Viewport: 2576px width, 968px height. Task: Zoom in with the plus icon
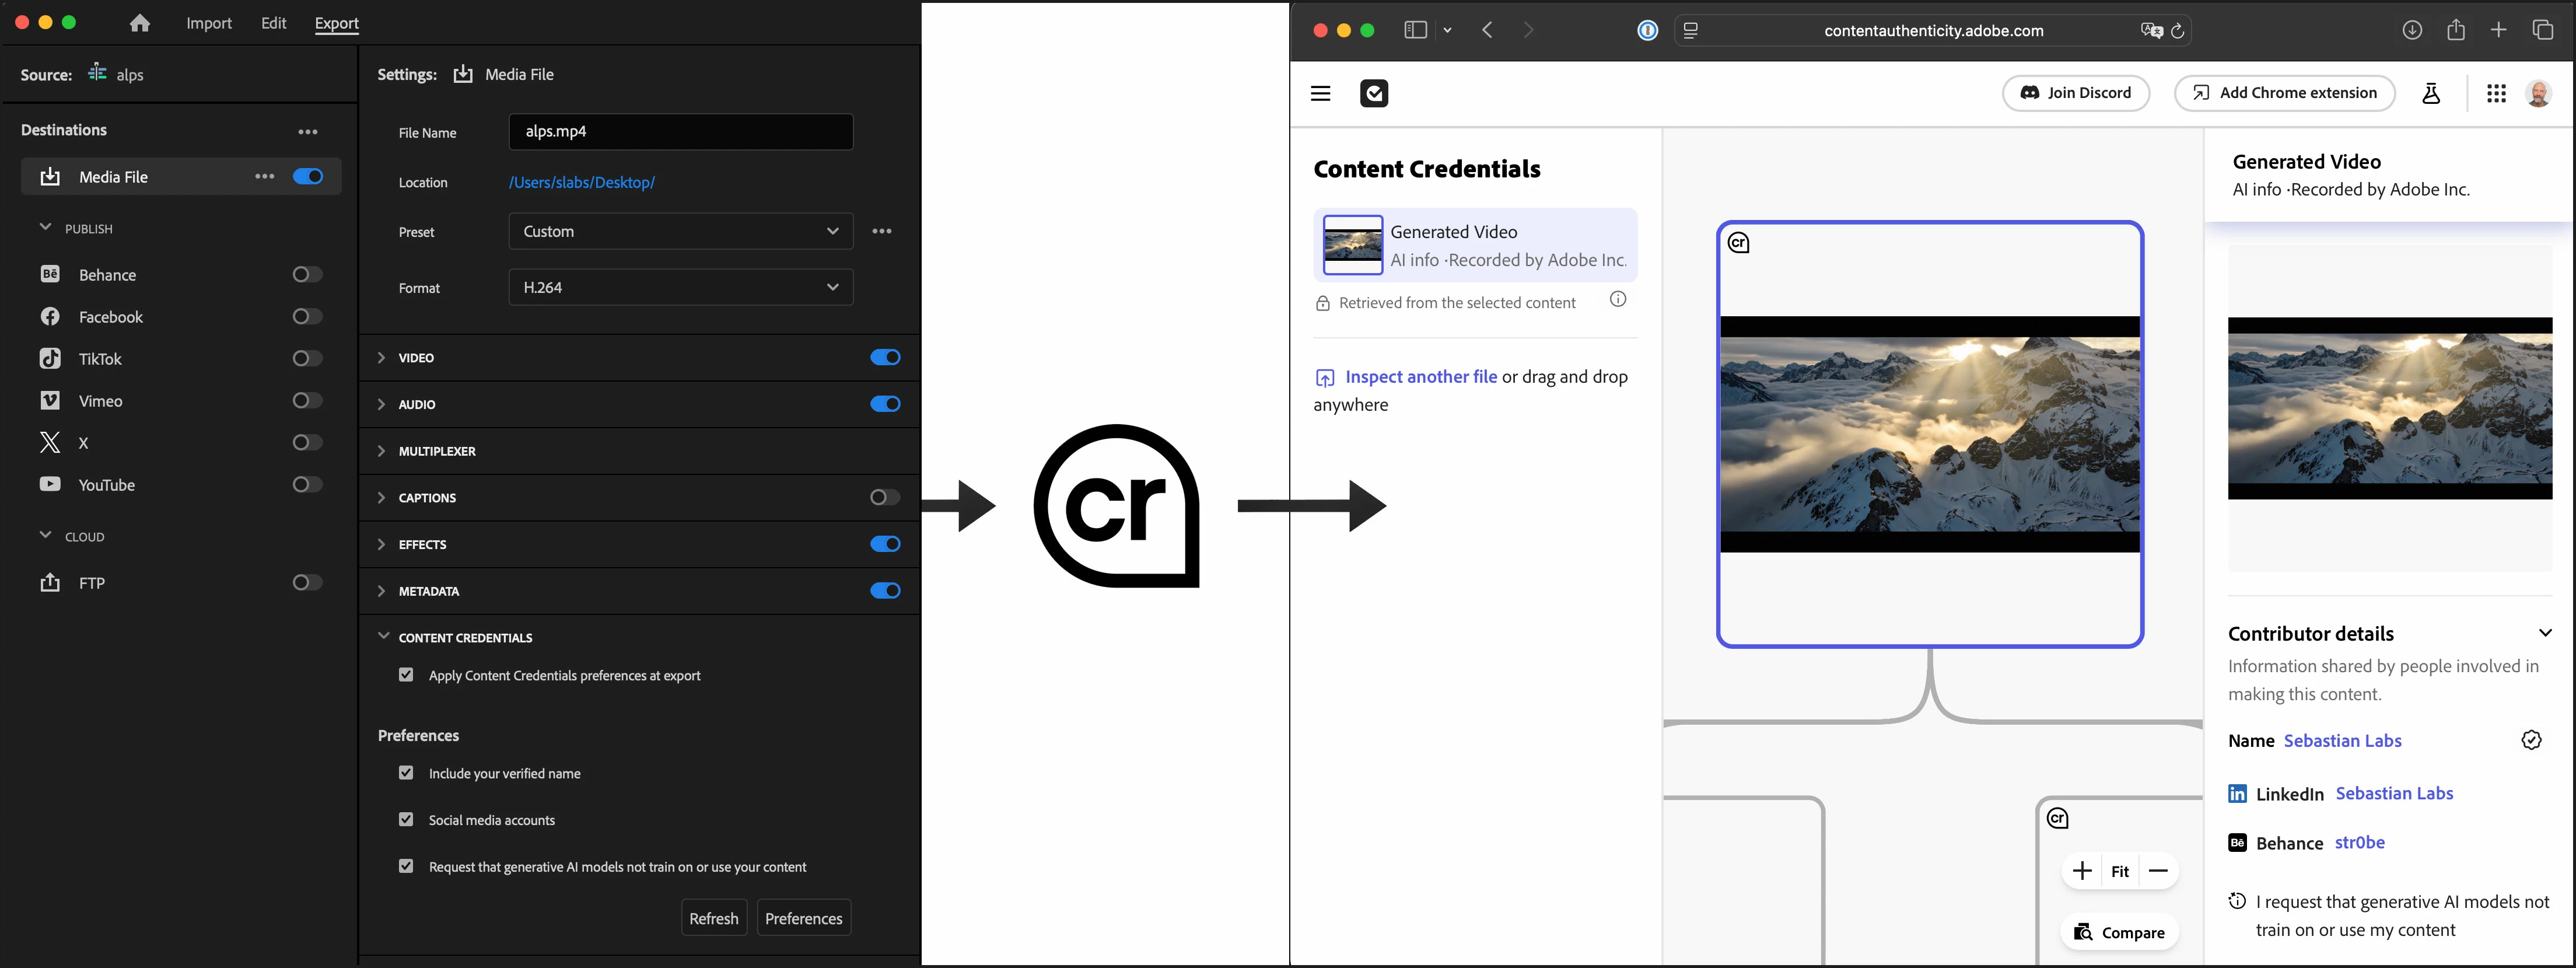point(2082,871)
